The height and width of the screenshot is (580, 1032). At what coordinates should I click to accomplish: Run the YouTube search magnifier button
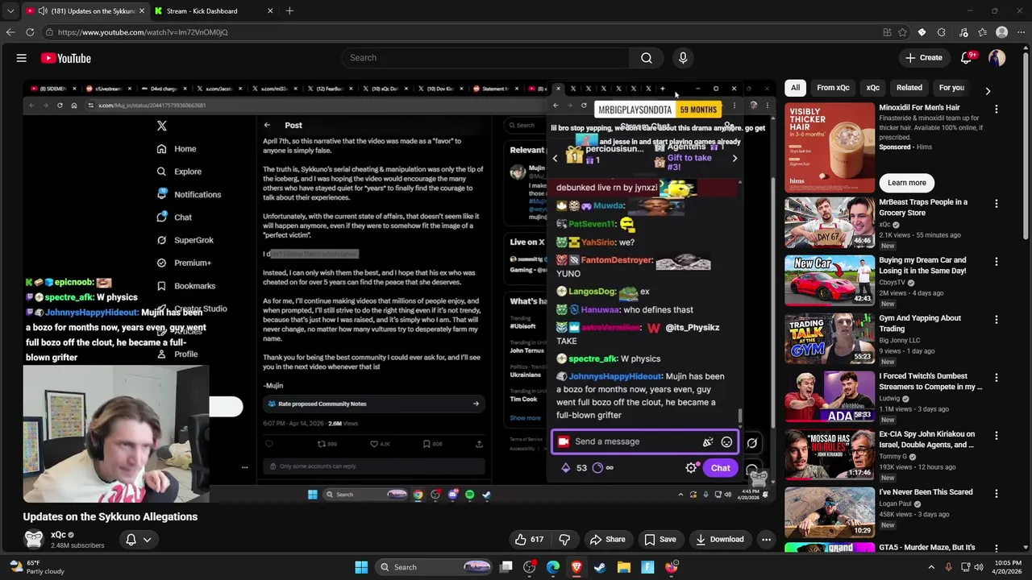[x=647, y=58]
